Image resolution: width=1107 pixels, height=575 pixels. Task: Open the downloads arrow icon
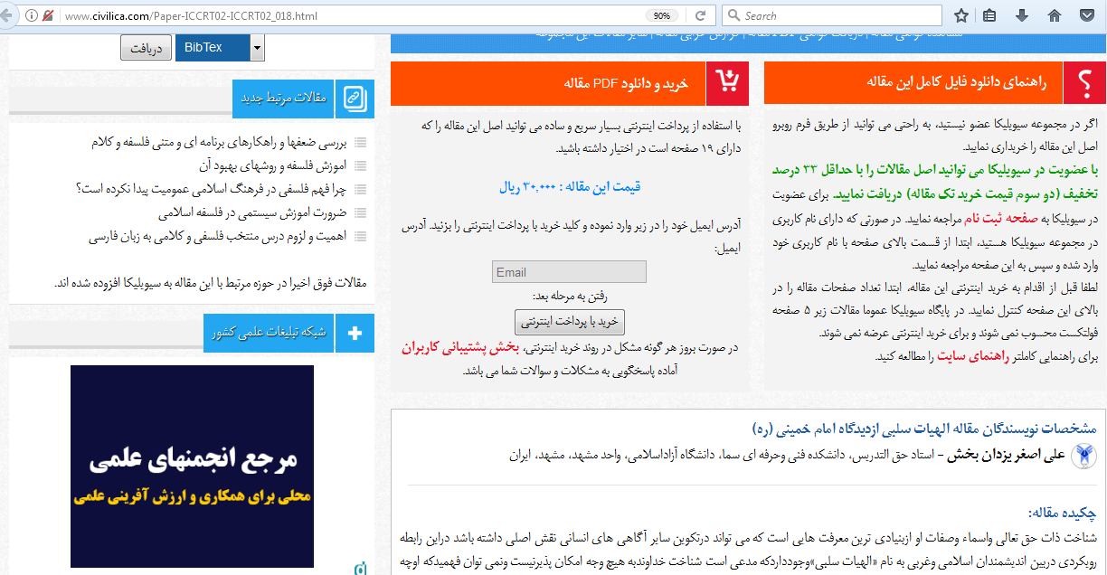pos(1022,15)
